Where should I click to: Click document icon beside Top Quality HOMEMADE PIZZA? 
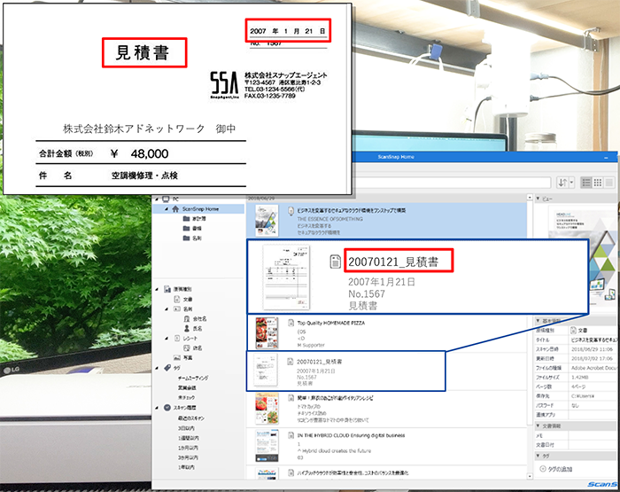pyautogui.click(x=291, y=324)
